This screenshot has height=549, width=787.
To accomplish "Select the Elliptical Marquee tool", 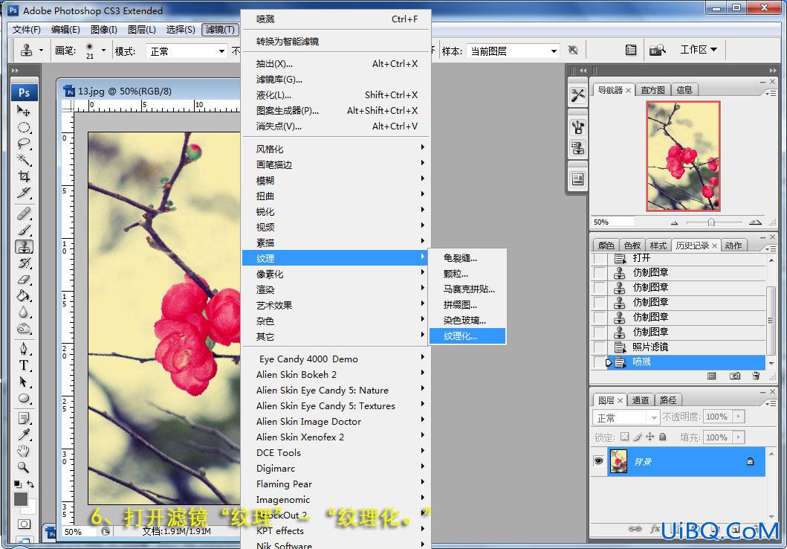I will [x=24, y=127].
